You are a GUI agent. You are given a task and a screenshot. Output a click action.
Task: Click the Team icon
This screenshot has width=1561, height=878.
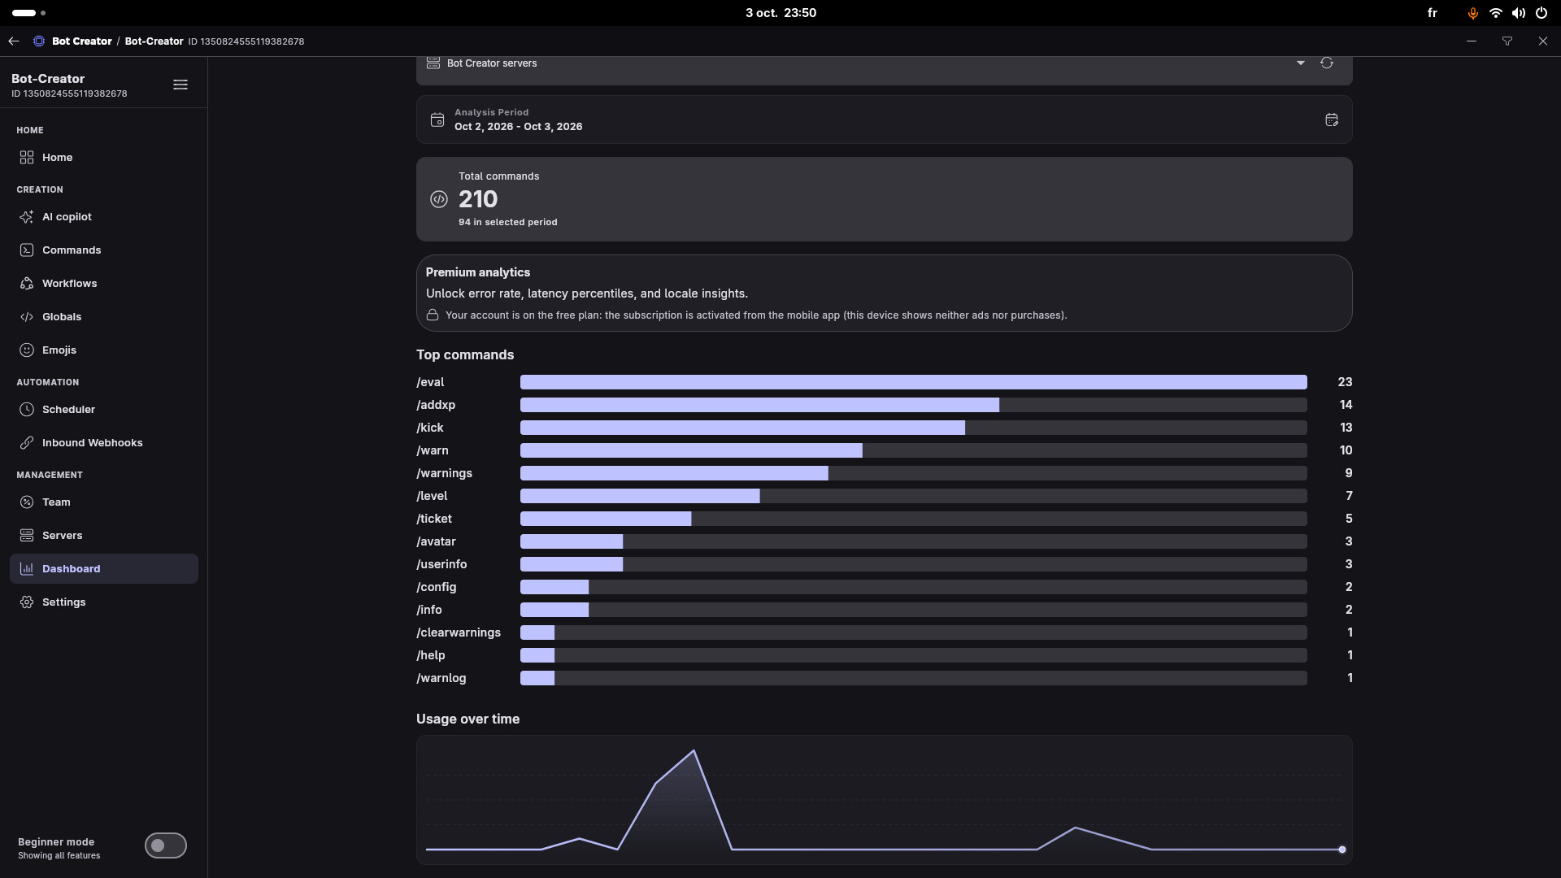27,502
